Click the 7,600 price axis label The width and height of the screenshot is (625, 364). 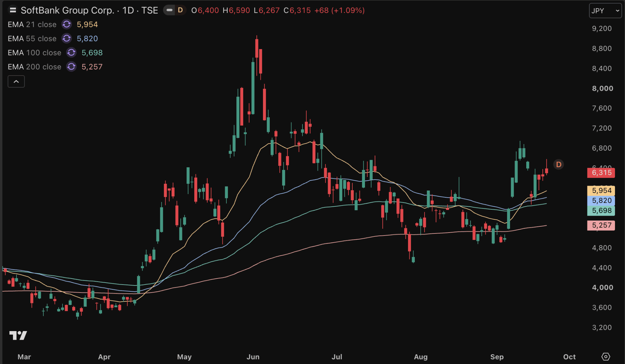(x=602, y=108)
